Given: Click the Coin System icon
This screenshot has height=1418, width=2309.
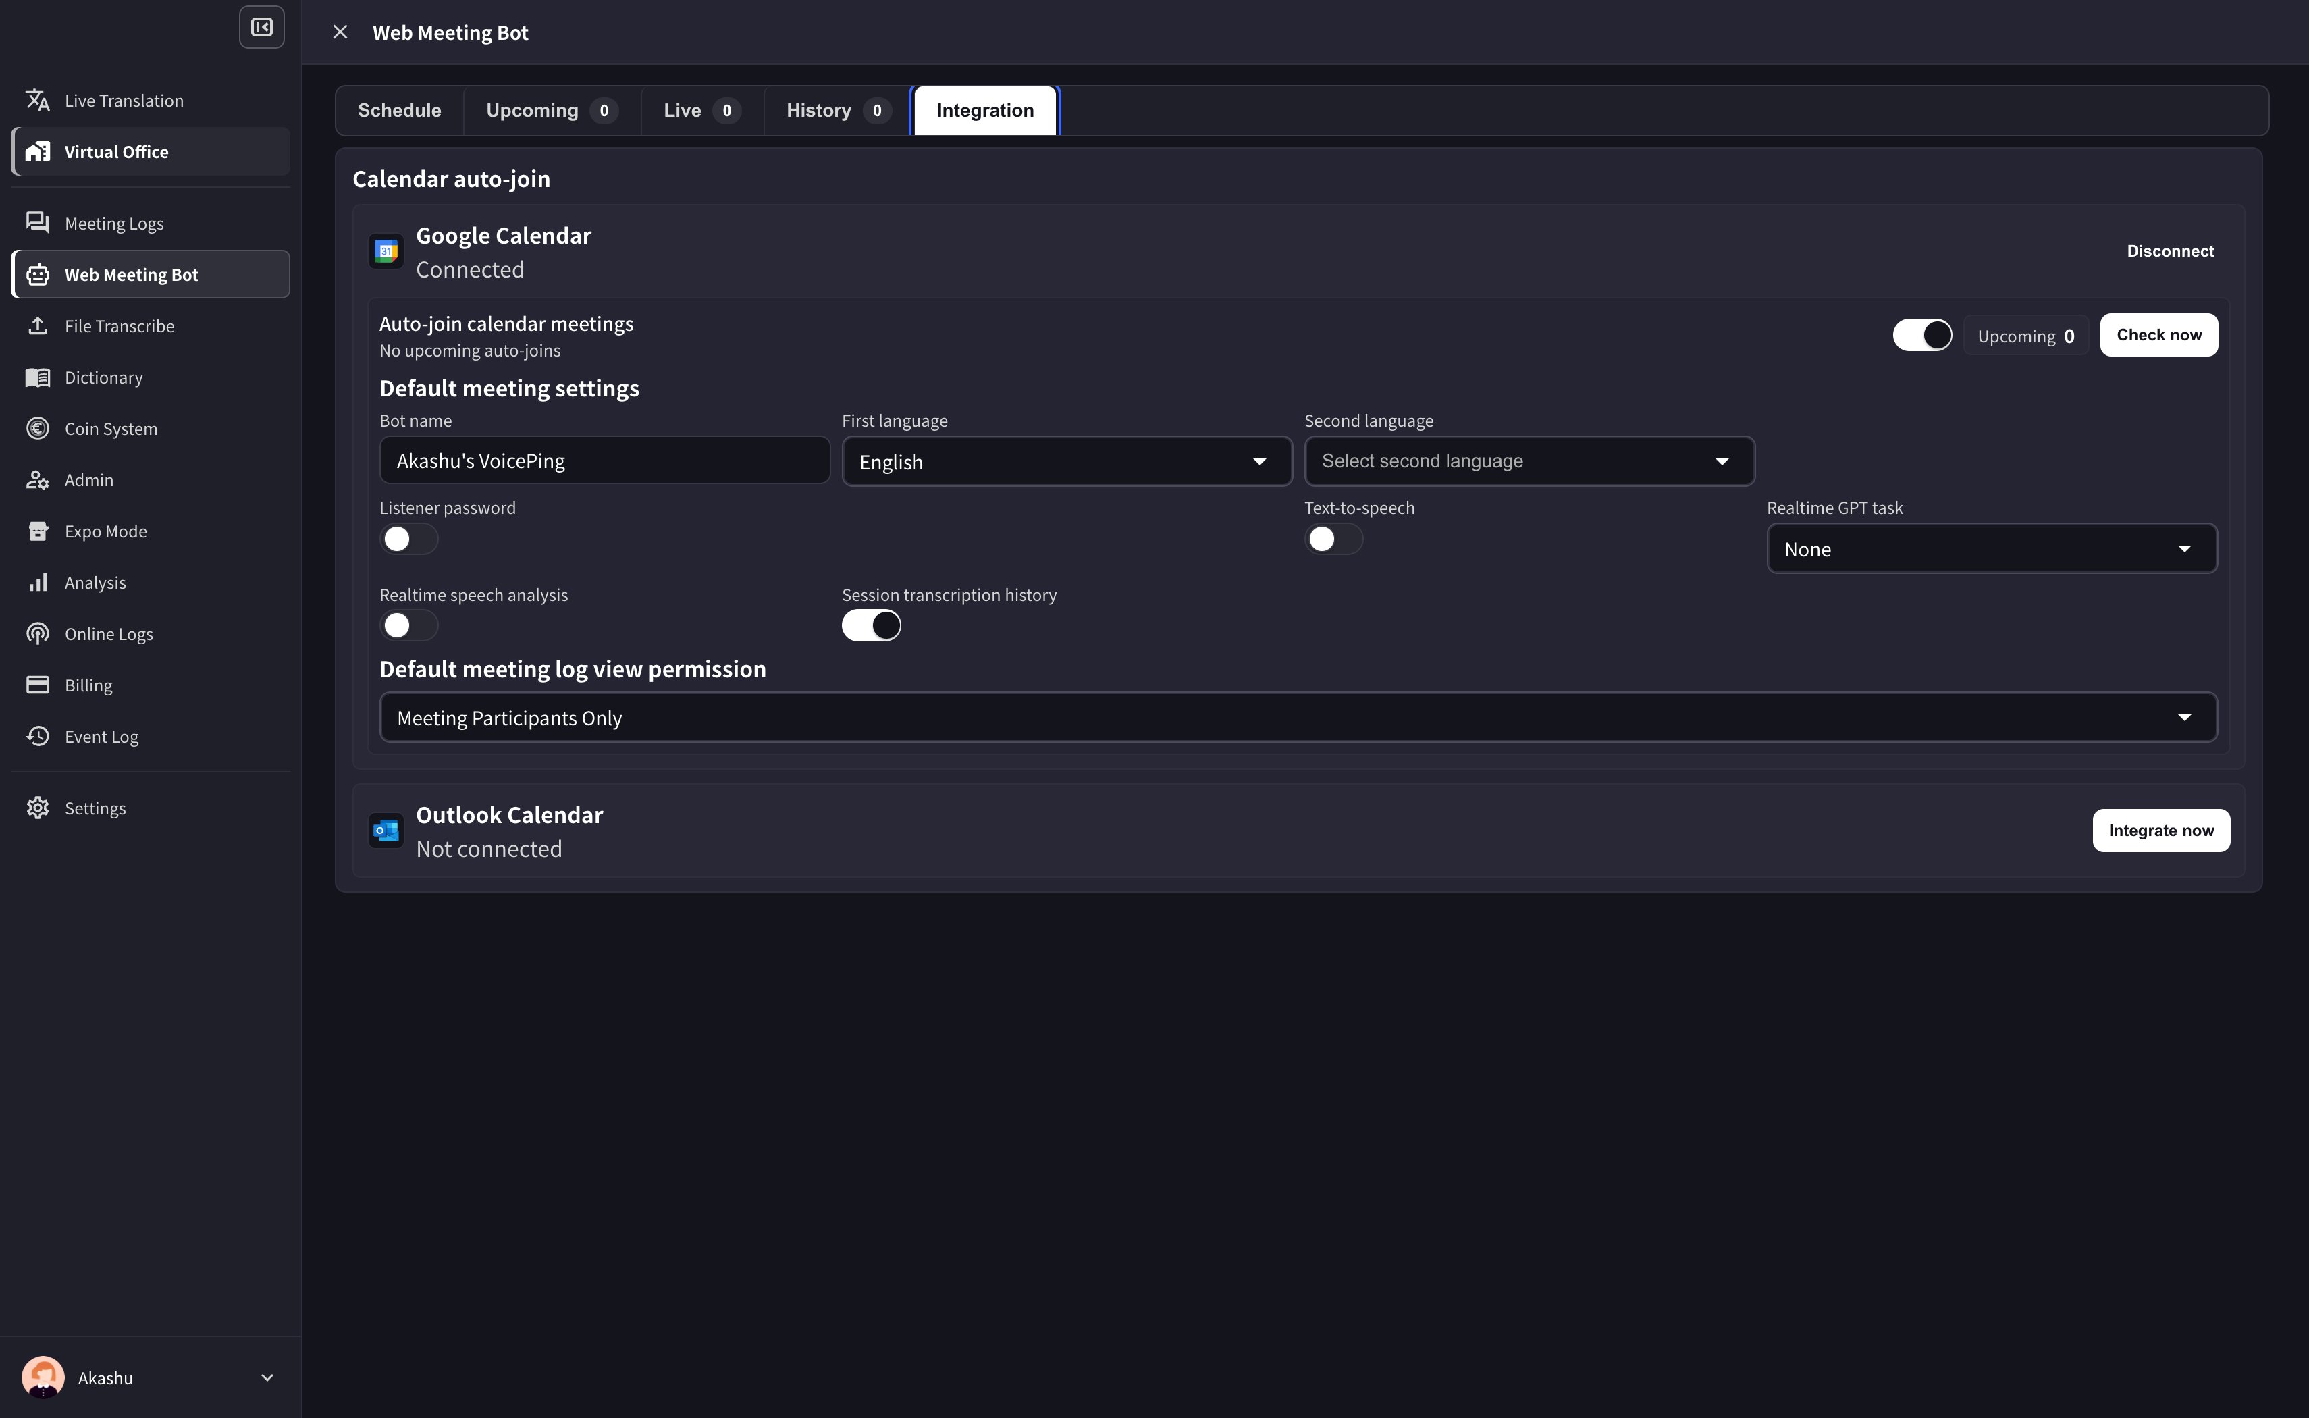Looking at the screenshot, I should coord(38,427).
